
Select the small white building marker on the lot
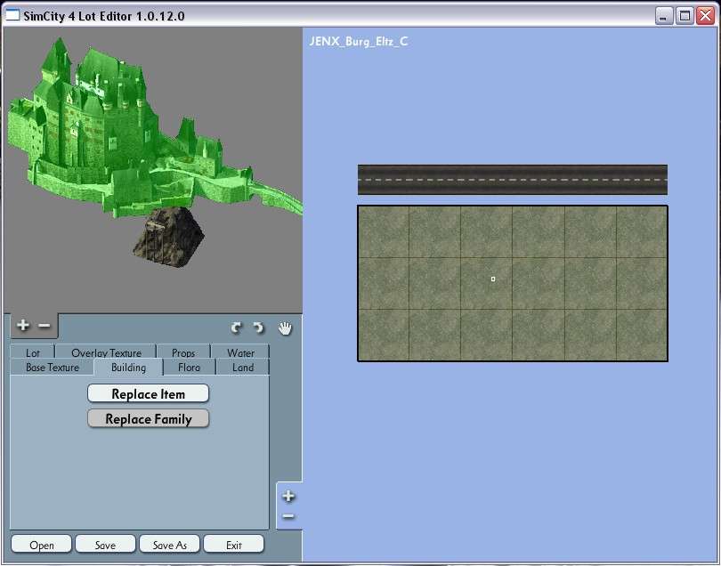[493, 279]
